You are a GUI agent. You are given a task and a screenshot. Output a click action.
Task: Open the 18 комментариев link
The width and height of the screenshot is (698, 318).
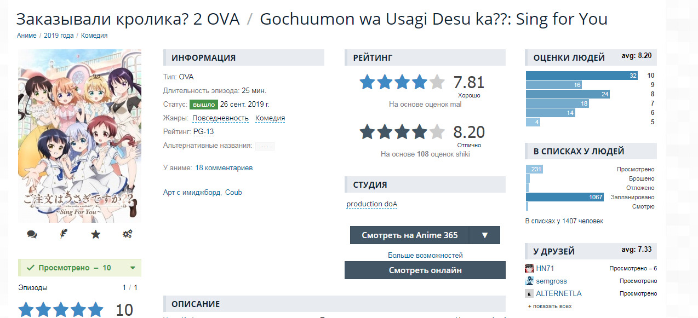pyautogui.click(x=224, y=167)
